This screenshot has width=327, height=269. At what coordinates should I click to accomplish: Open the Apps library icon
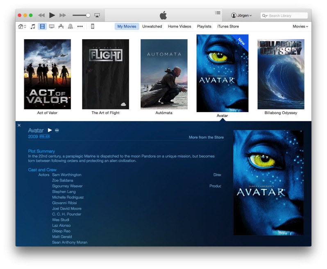61,27
